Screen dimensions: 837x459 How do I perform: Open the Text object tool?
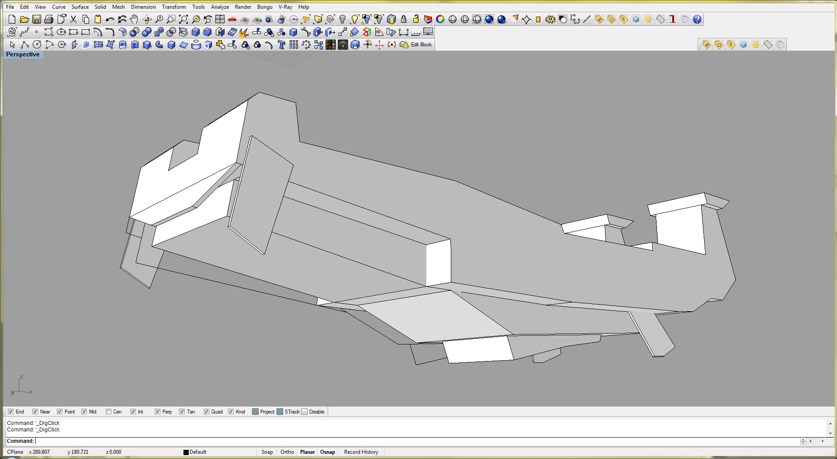click(281, 45)
